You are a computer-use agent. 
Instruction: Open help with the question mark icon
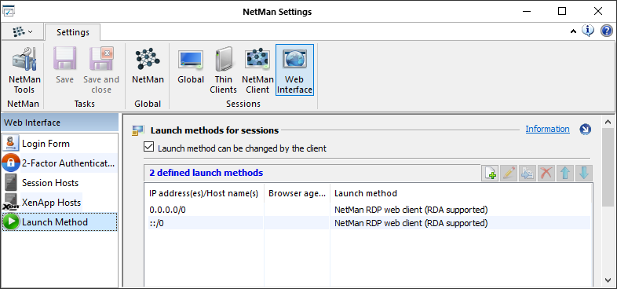pos(606,31)
